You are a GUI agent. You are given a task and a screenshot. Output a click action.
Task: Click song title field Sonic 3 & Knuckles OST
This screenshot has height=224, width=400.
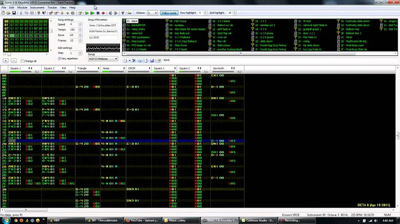[x=103, y=26]
